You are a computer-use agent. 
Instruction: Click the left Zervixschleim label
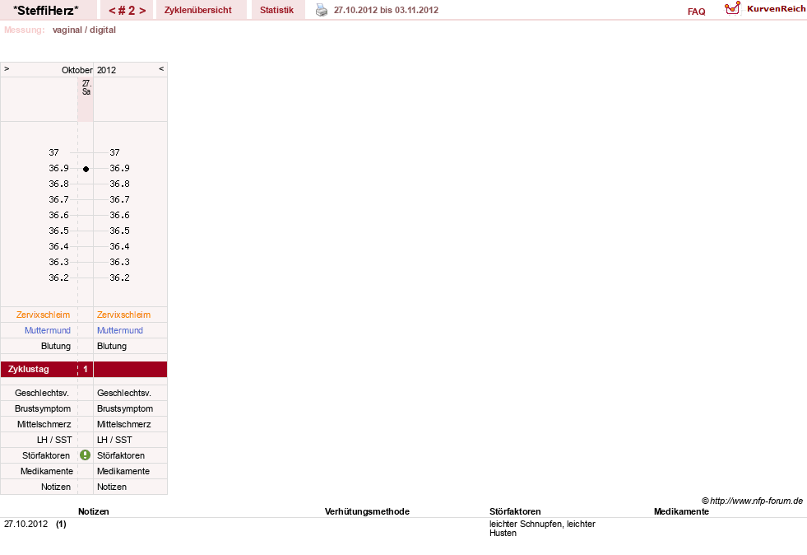[x=44, y=315]
